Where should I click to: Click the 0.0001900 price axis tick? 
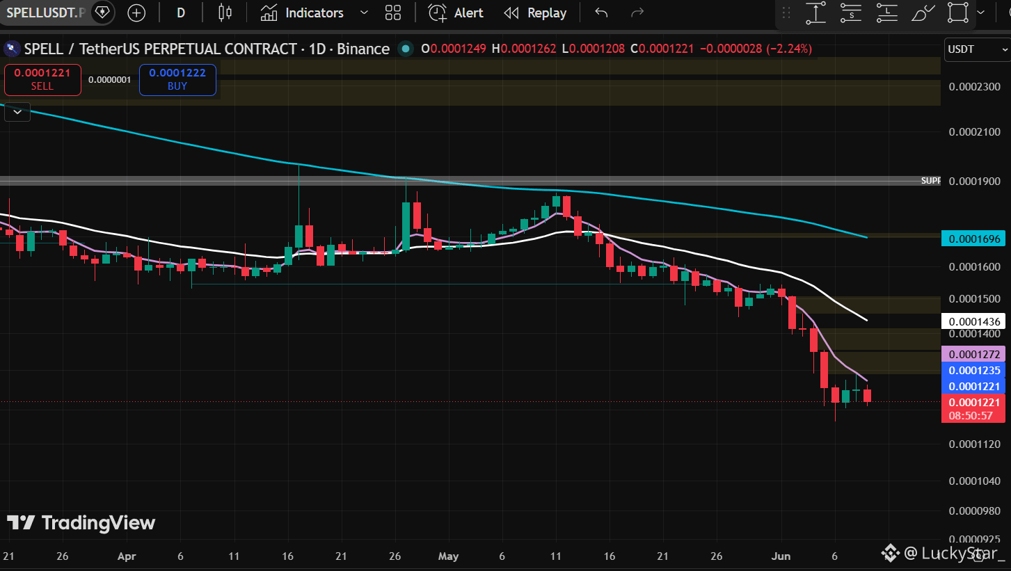(974, 182)
